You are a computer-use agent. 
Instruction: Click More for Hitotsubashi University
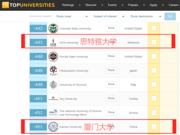[111, 70]
